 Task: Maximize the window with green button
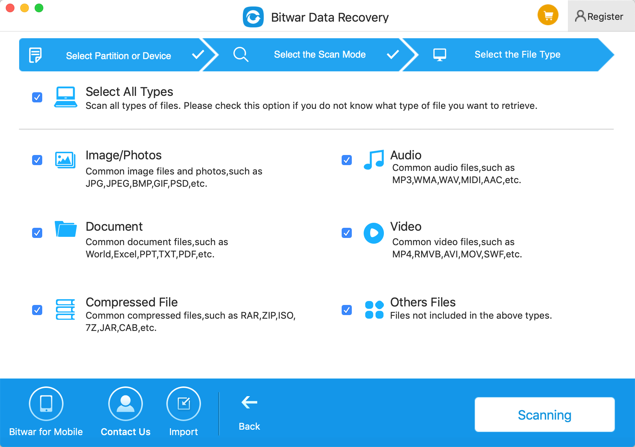tap(39, 8)
